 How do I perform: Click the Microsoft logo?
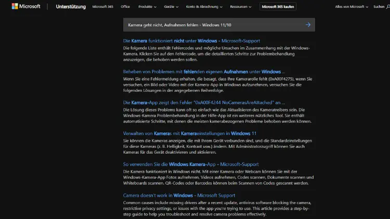[26, 6]
